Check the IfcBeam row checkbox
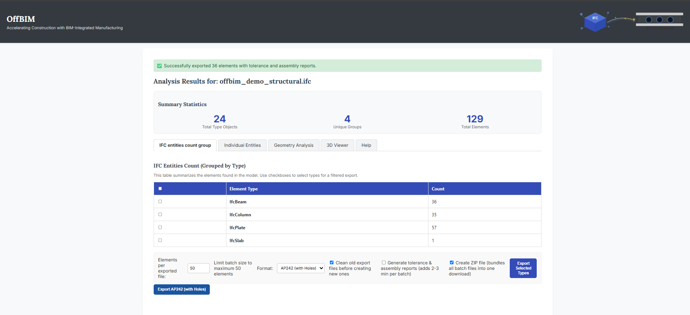Image resolution: width=690 pixels, height=315 pixels. coord(160,201)
